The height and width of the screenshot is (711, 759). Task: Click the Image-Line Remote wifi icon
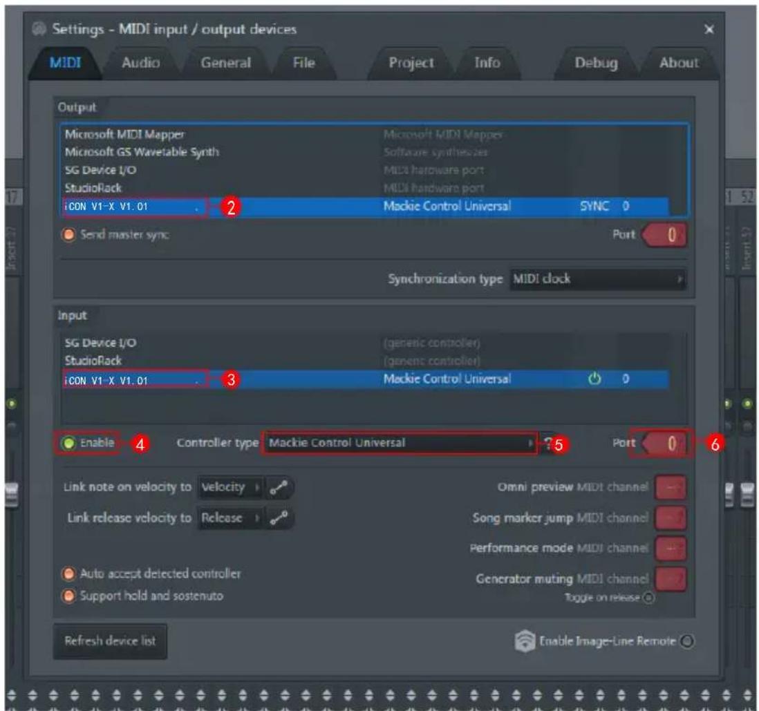click(525, 641)
